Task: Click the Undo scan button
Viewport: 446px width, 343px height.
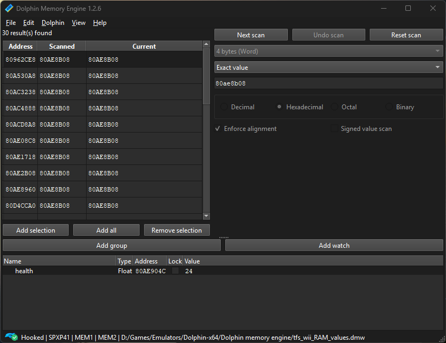Action: coord(329,35)
